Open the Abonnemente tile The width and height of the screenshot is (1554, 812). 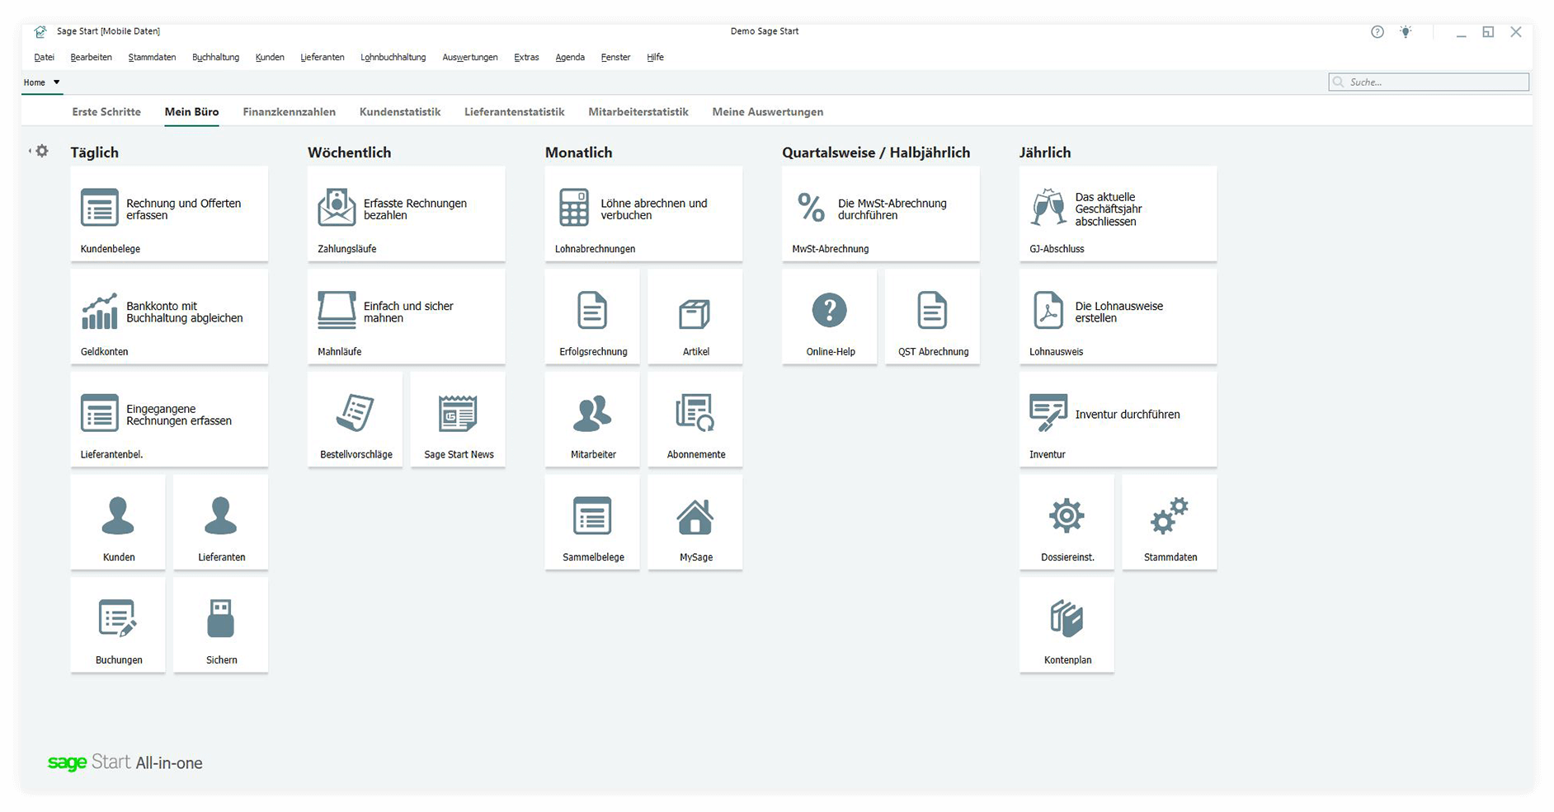click(695, 419)
